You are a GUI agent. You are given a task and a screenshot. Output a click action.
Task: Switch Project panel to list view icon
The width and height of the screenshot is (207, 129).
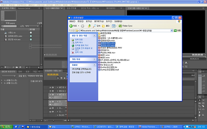click(2, 67)
